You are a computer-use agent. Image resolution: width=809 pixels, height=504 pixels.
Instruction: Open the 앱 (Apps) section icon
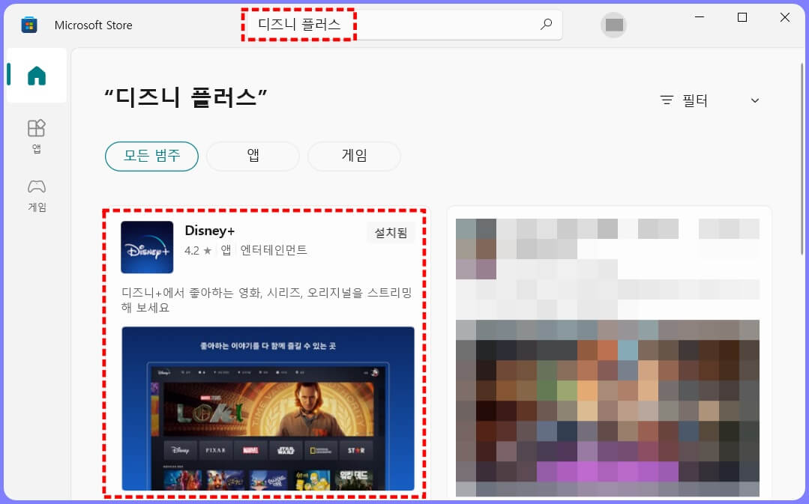click(x=35, y=127)
